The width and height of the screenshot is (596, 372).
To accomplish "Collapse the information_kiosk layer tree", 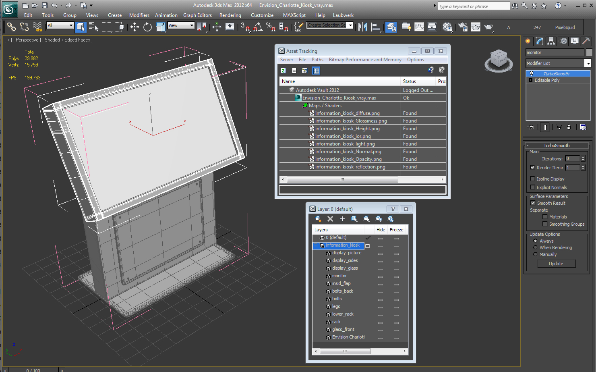I will point(316,245).
